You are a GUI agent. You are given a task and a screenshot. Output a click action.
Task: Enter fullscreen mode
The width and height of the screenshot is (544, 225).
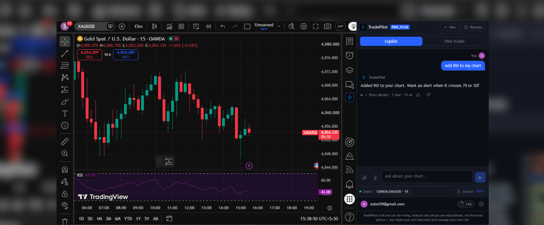tap(315, 26)
